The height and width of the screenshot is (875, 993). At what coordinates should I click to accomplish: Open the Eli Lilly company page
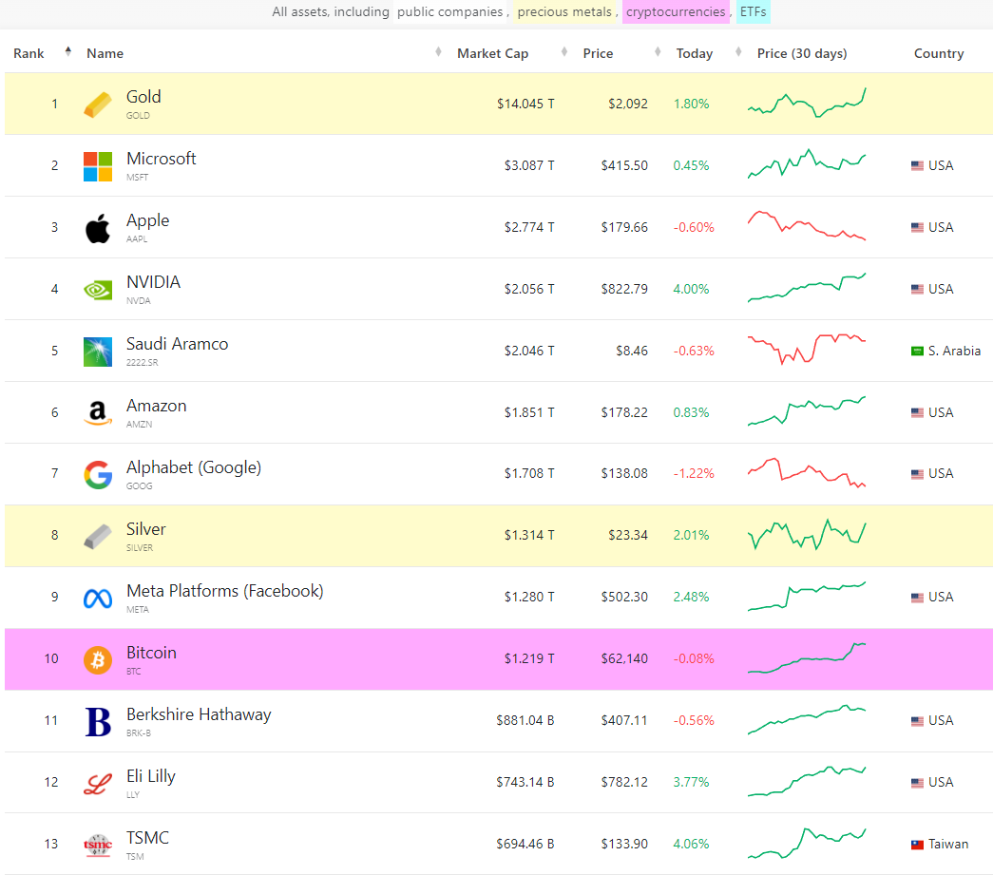click(x=151, y=776)
